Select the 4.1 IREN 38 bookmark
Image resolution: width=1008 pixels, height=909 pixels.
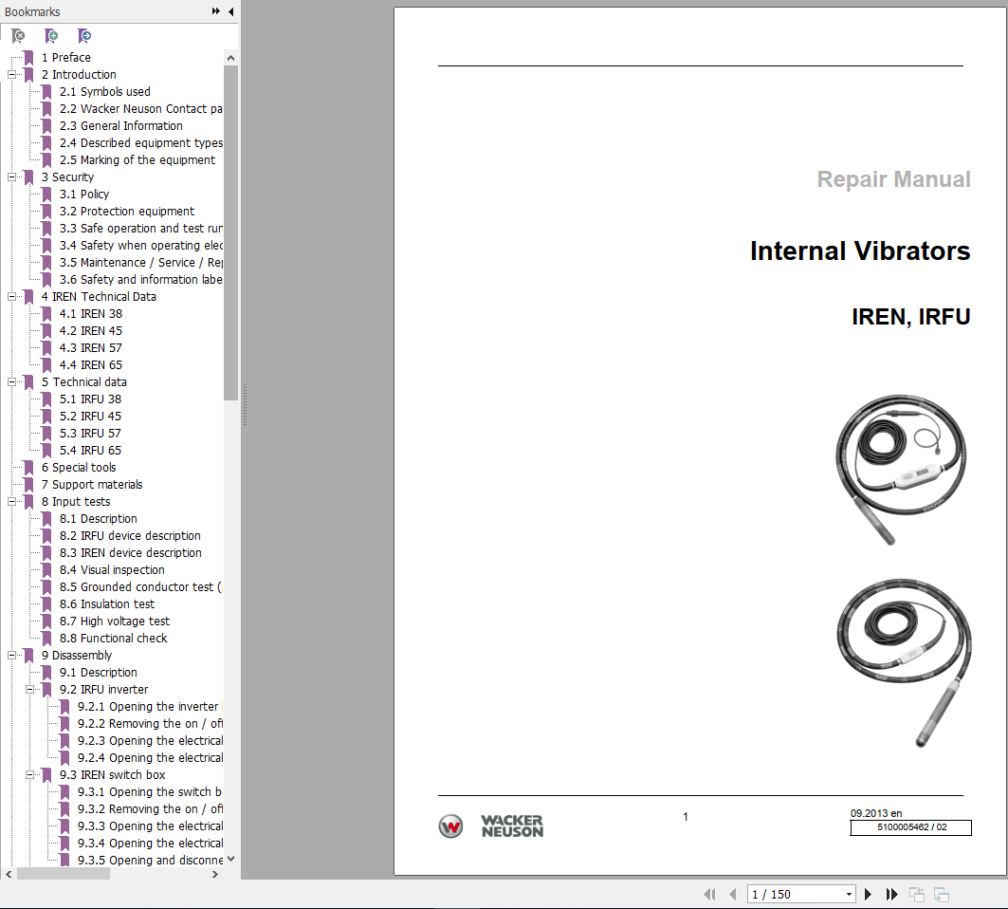(91, 314)
